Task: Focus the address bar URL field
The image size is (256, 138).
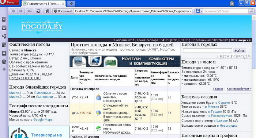Action: click(x=132, y=11)
